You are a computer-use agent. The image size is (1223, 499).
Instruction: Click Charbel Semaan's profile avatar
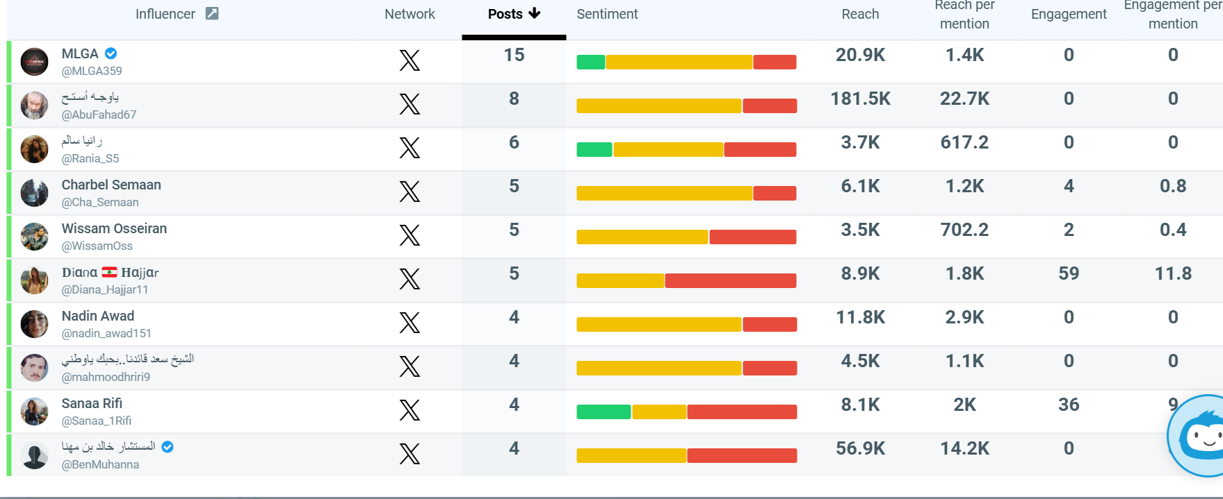(34, 193)
